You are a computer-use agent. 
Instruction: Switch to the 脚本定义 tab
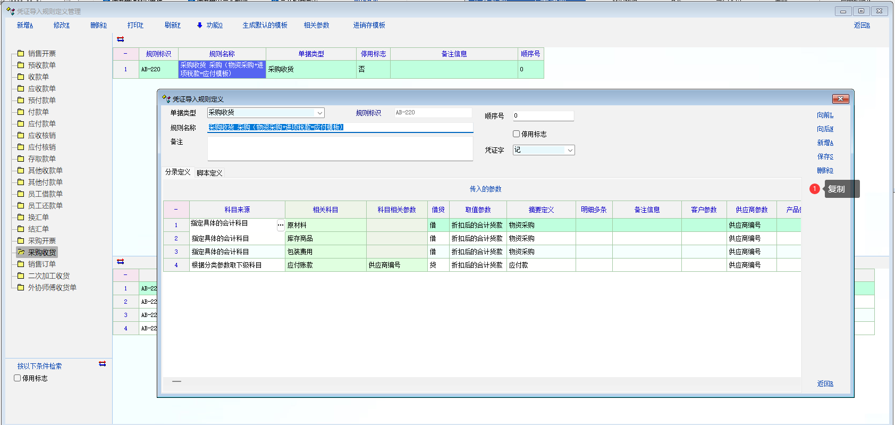coord(209,173)
